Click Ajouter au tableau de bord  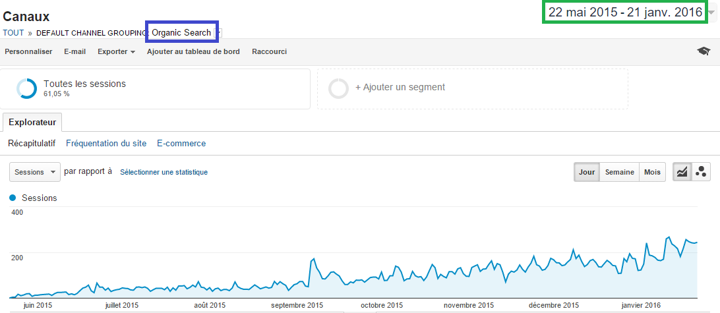193,52
